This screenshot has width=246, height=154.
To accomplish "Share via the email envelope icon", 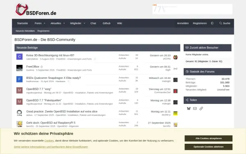I will pos(195,108).
